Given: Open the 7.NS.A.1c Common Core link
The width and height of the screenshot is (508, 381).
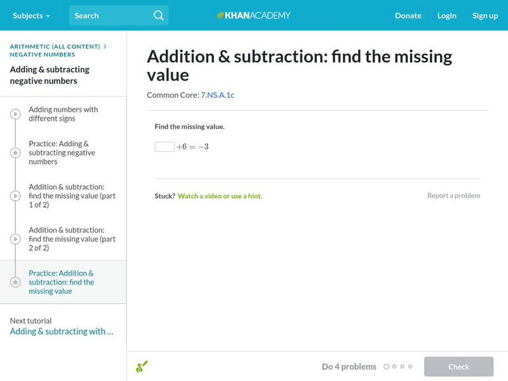Looking at the screenshot, I should point(217,95).
